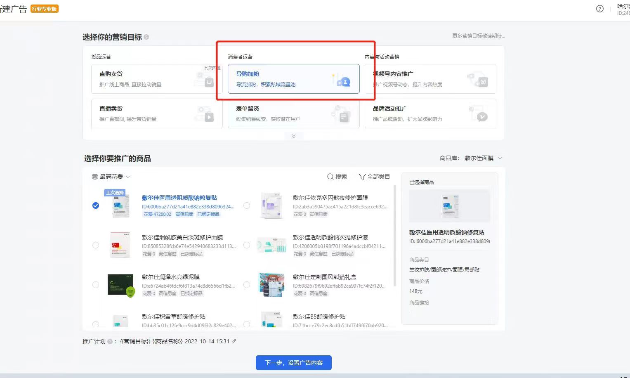
Task: Select the 敷尔佳烟酰胺美白淡斑修护面膜 radio button
Action: 96,245
